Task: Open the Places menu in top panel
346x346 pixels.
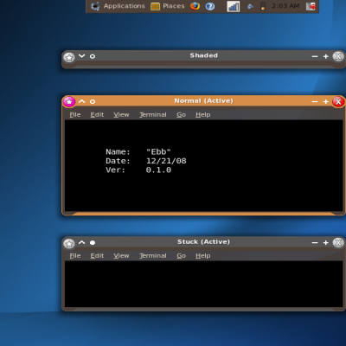Action: 174,6
